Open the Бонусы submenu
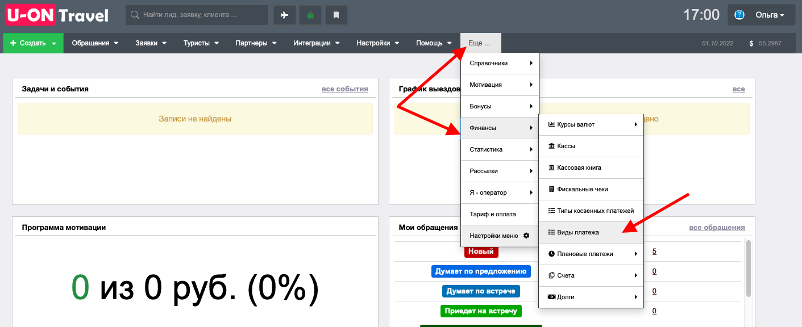Image resolution: width=802 pixels, height=327 pixels. 500,106
